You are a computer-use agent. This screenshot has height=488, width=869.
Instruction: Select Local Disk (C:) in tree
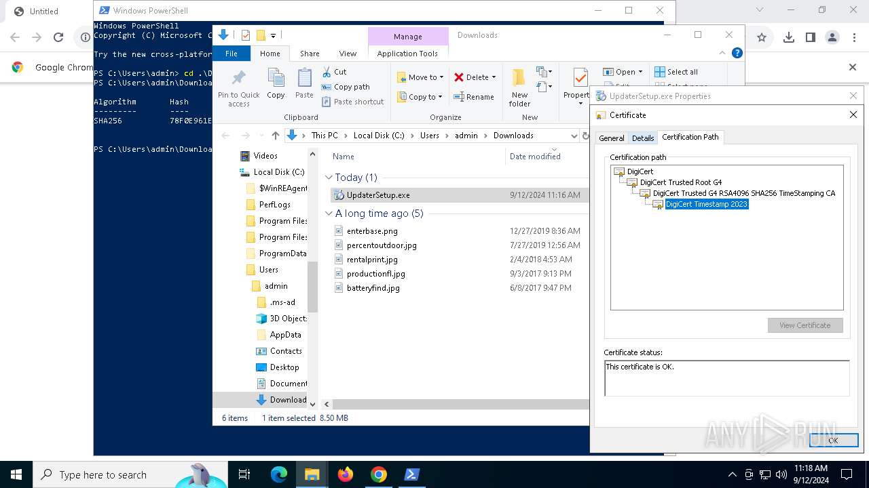tap(278, 172)
